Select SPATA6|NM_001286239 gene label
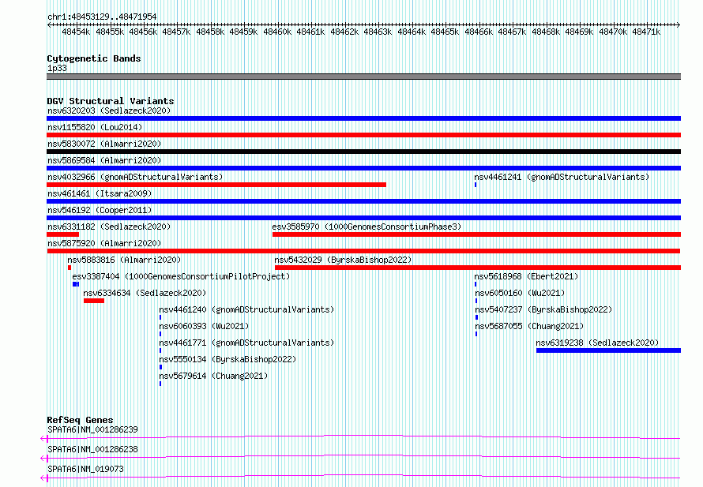The image size is (703, 487). coord(92,429)
